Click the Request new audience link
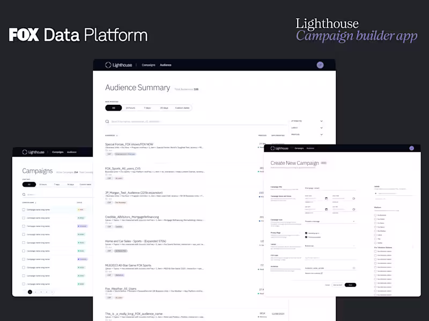The width and height of the screenshot is (429, 321). pos(314,273)
